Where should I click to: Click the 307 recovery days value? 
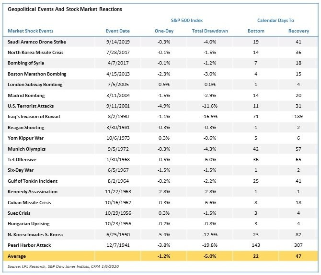click(x=298, y=245)
